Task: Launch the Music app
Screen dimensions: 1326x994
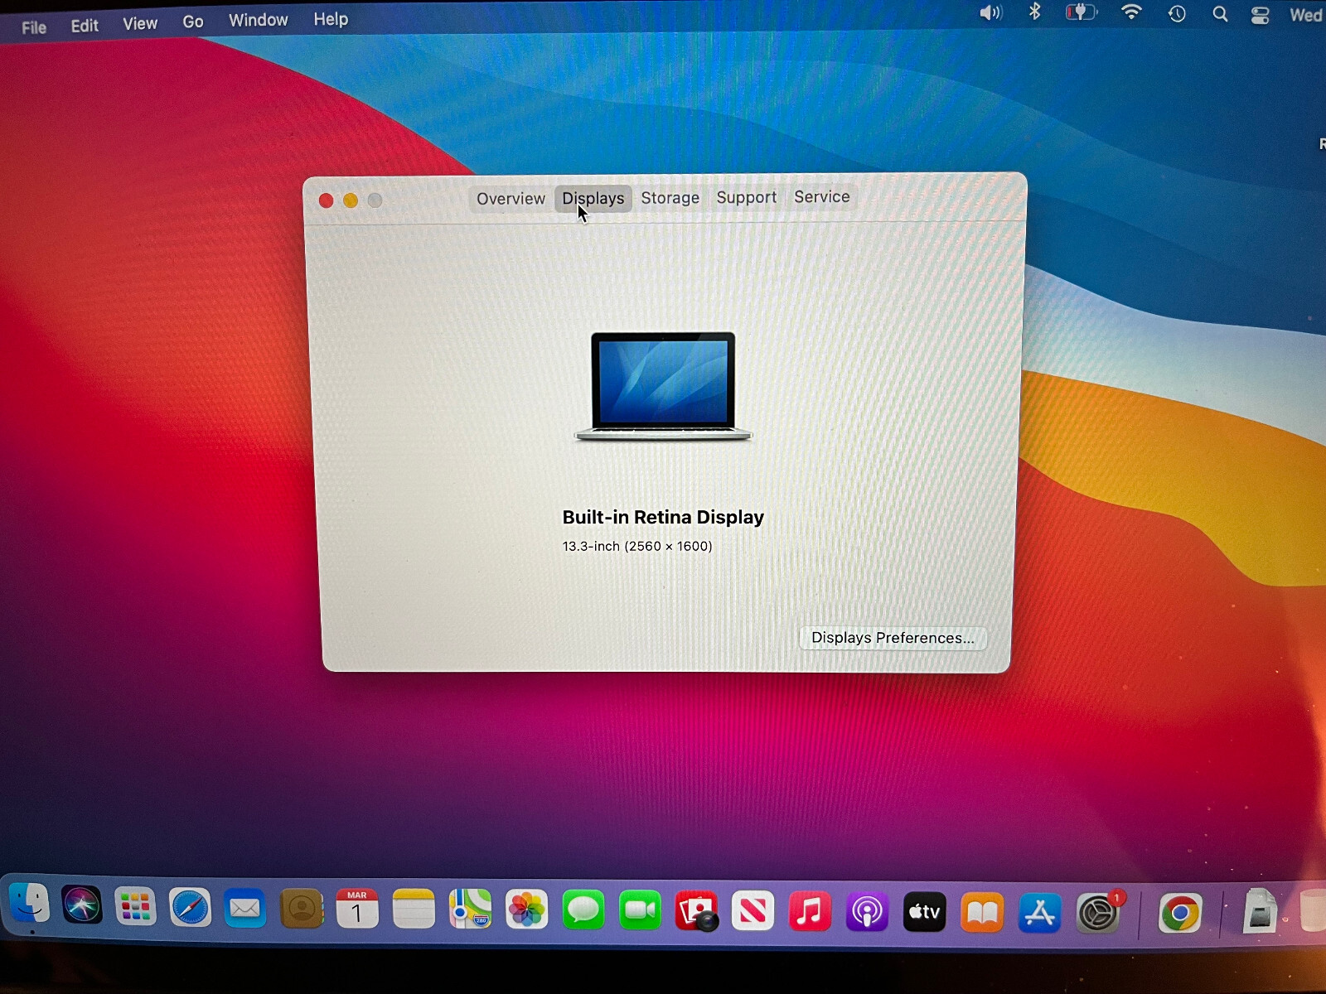Action: pos(810,912)
